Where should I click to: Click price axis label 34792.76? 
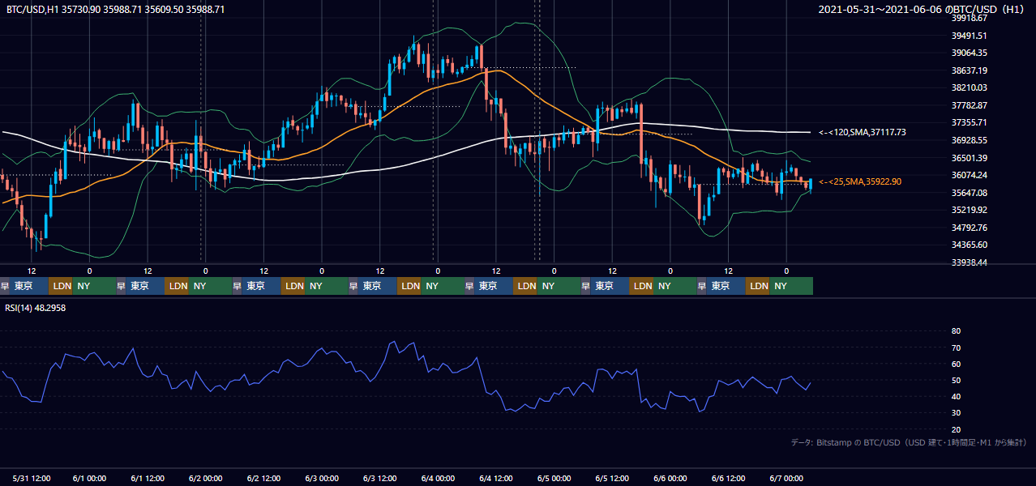pyautogui.click(x=969, y=228)
